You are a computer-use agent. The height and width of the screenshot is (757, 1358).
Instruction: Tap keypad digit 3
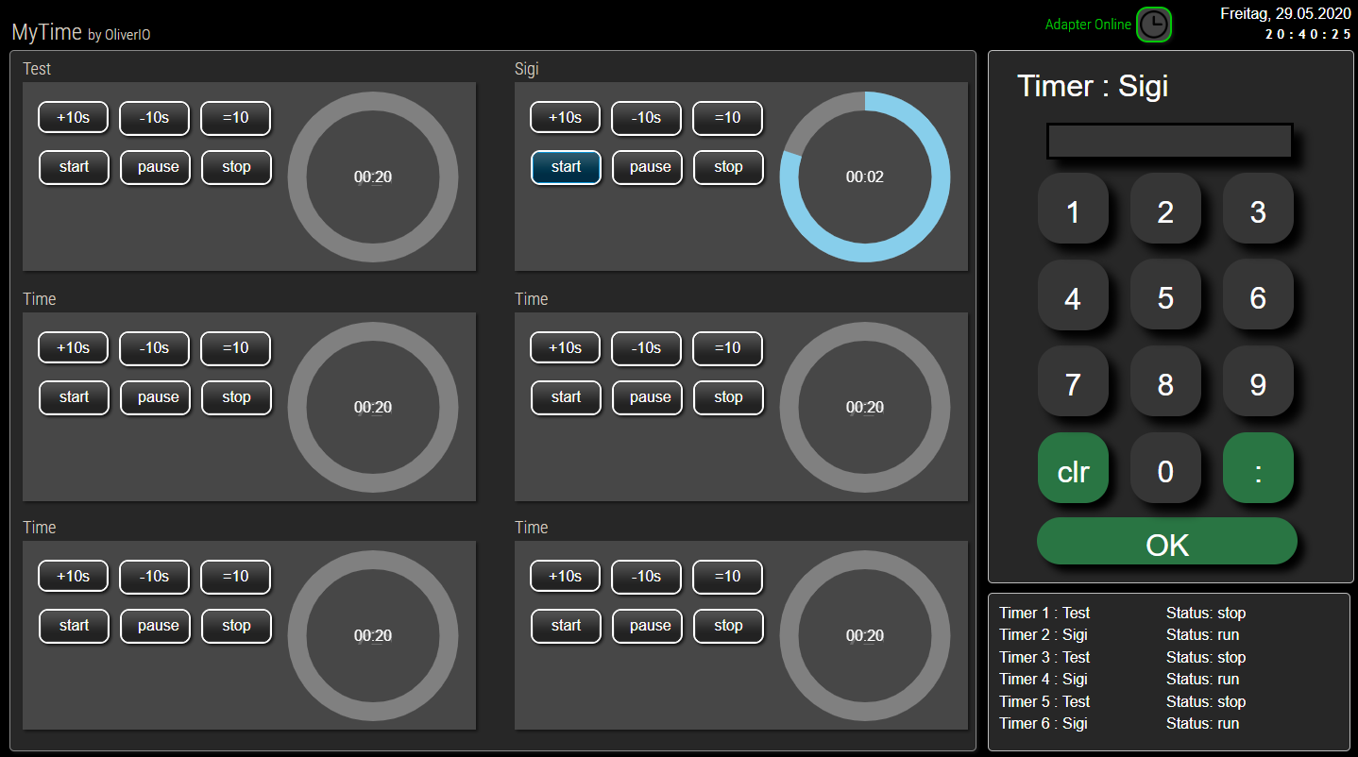pos(1258,209)
